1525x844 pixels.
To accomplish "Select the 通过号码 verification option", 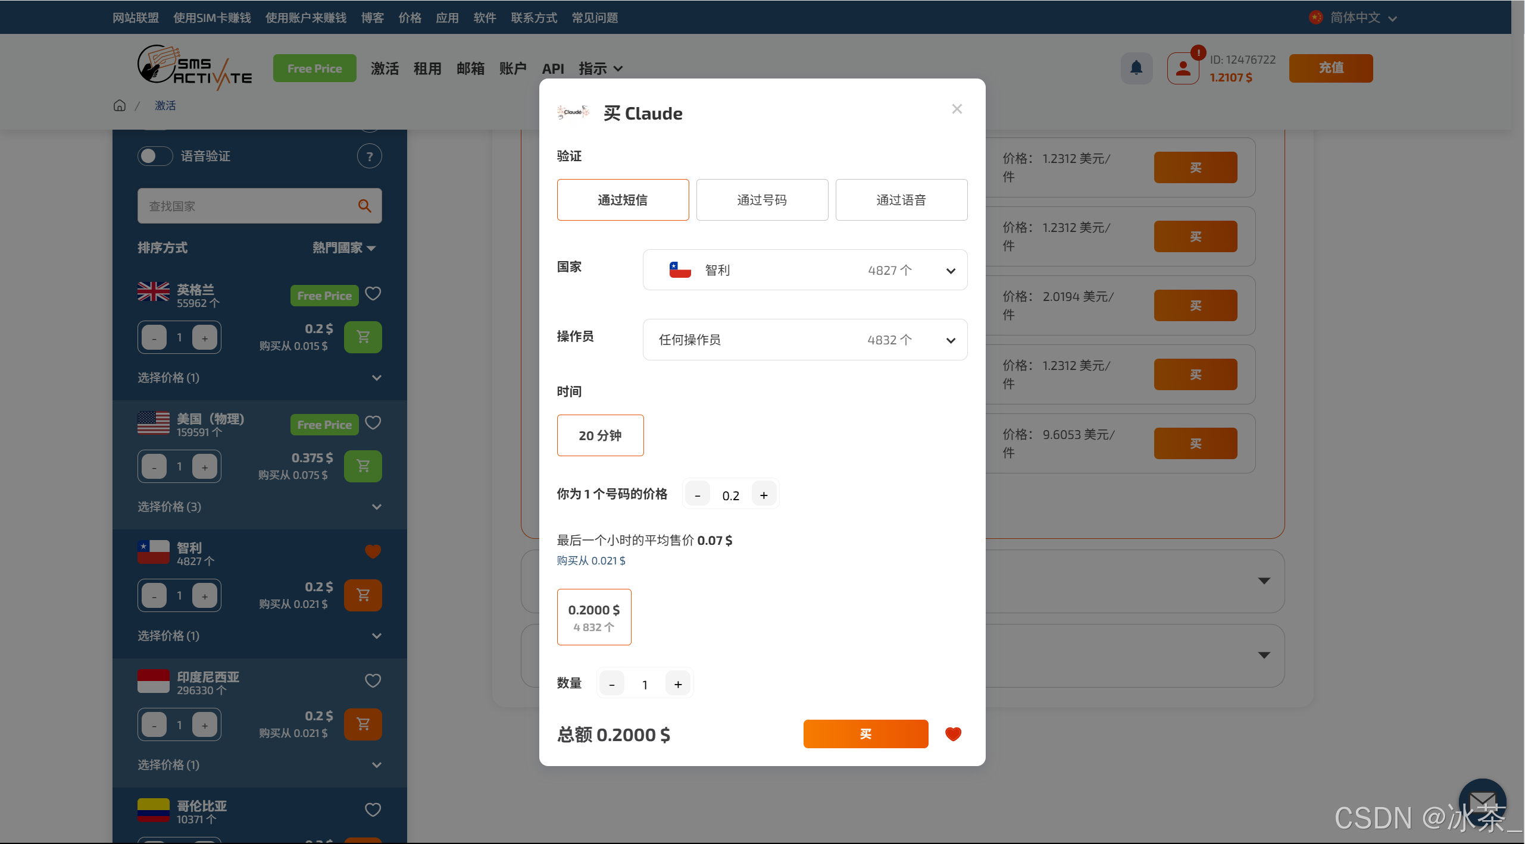I will coord(762,200).
